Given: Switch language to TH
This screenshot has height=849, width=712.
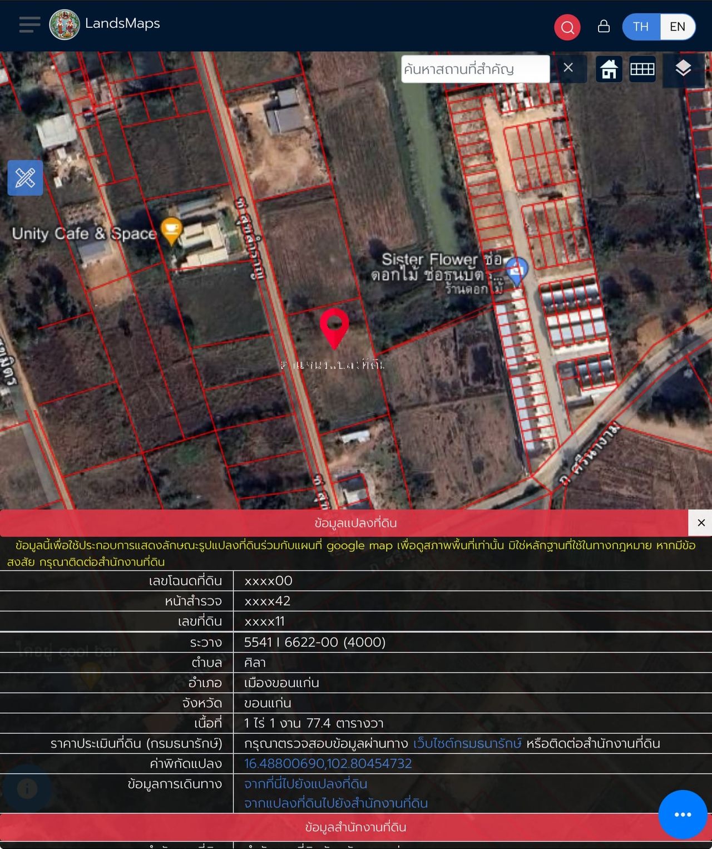Looking at the screenshot, I should (x=641, y=27).
